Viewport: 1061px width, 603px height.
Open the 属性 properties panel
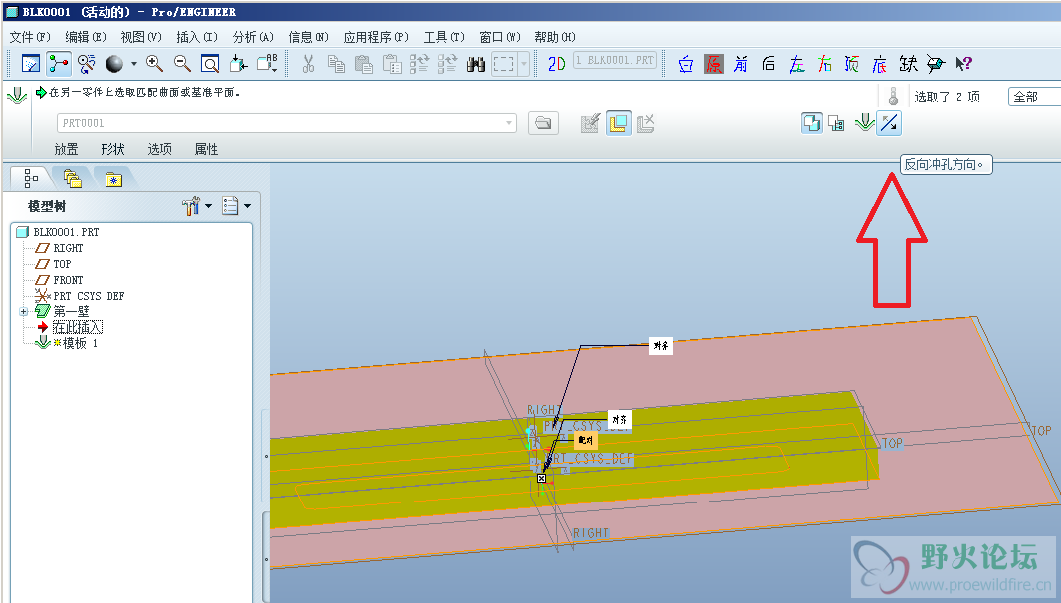206,149
